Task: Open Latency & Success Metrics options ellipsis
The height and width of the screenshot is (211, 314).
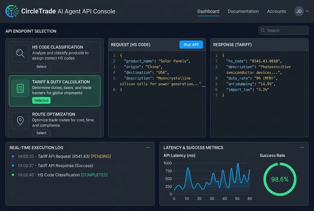Action: point(302,147)
